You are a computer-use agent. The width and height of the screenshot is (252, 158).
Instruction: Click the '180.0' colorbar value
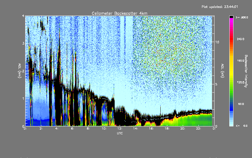[x=241, y=61]
